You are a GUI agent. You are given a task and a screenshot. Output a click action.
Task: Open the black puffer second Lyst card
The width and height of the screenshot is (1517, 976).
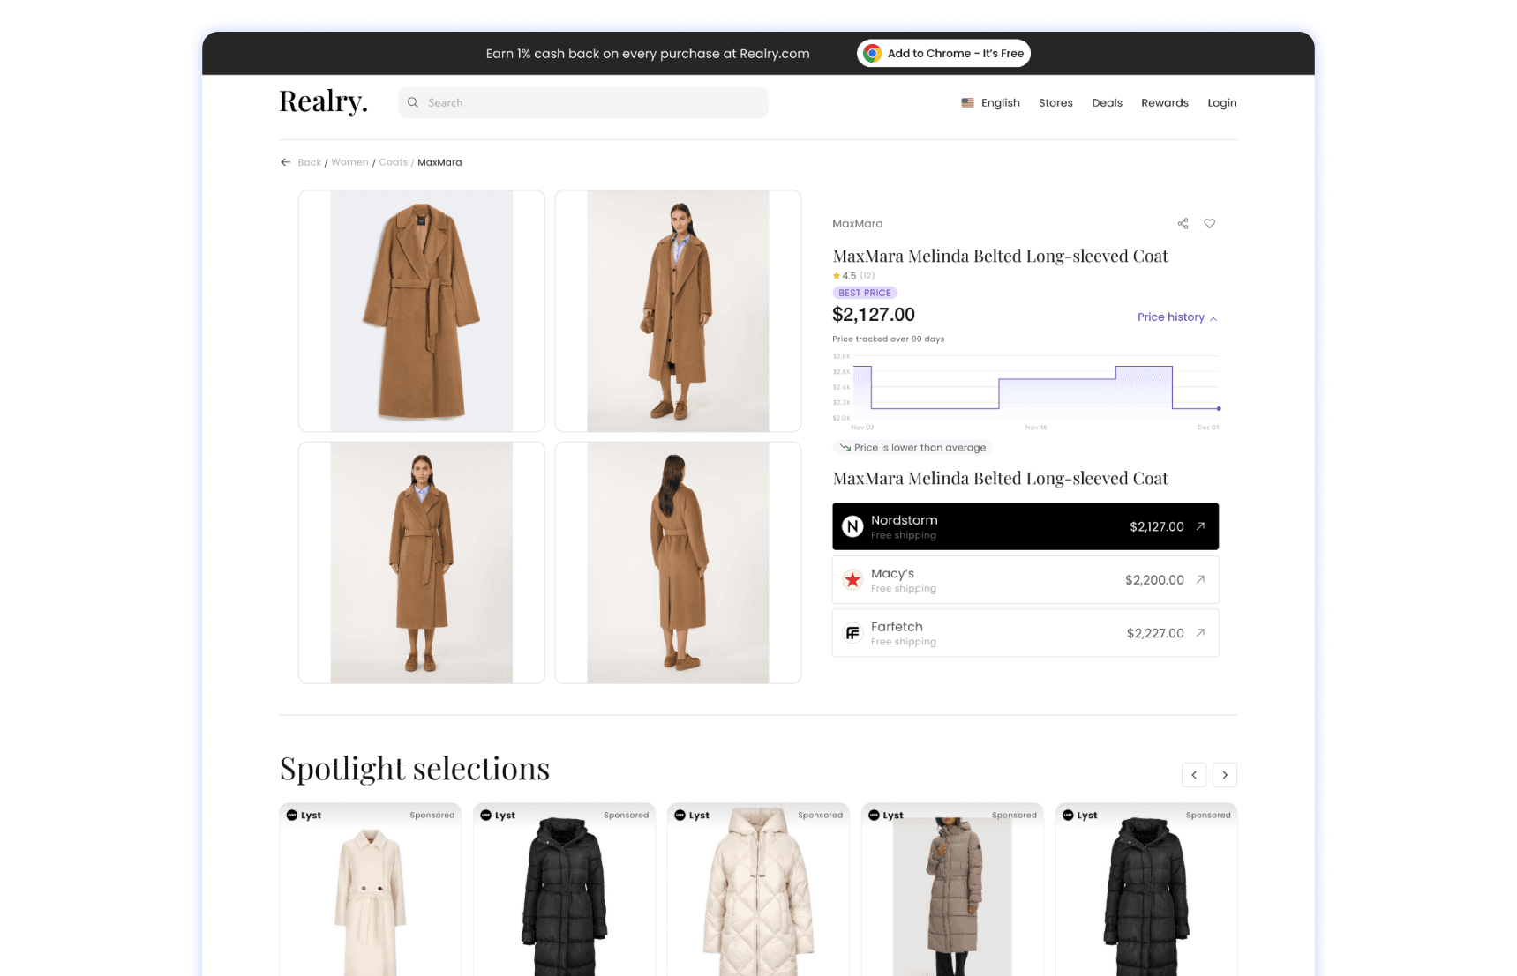point(564,890)
